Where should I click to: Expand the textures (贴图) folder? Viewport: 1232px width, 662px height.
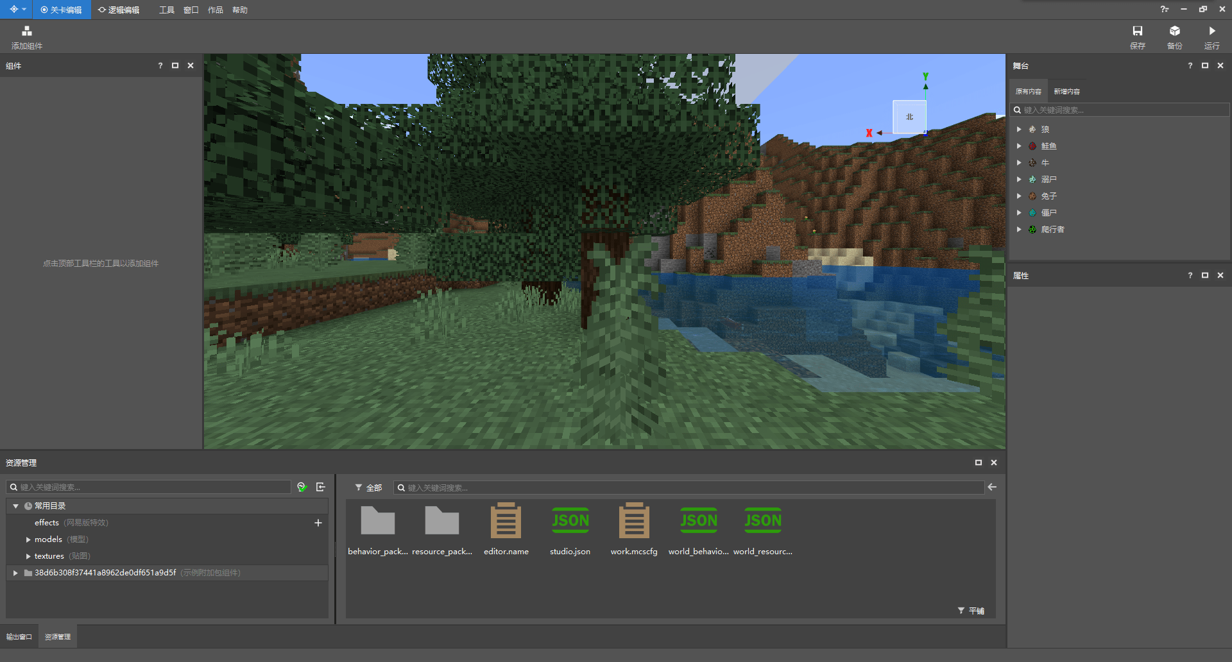28,556
